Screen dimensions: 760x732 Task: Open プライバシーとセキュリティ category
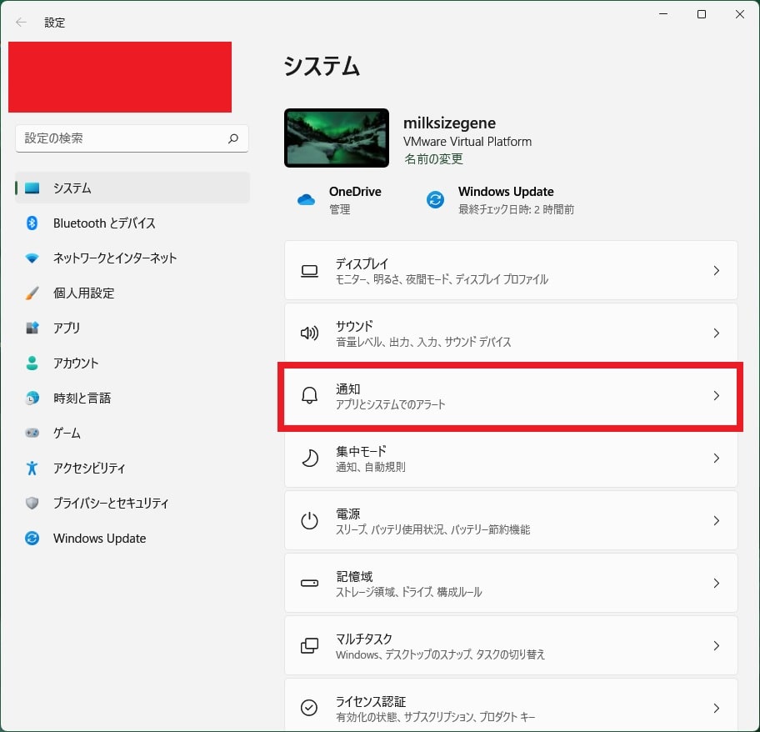pyautogui.click(x=132, y=503)
